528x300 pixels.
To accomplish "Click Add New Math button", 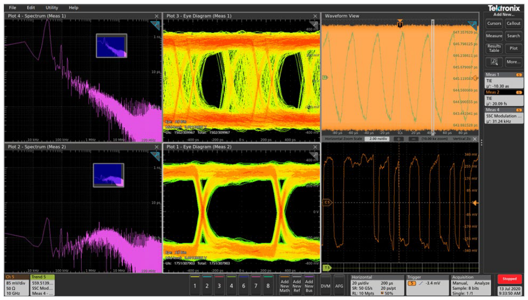I will (x=286, y=287).
